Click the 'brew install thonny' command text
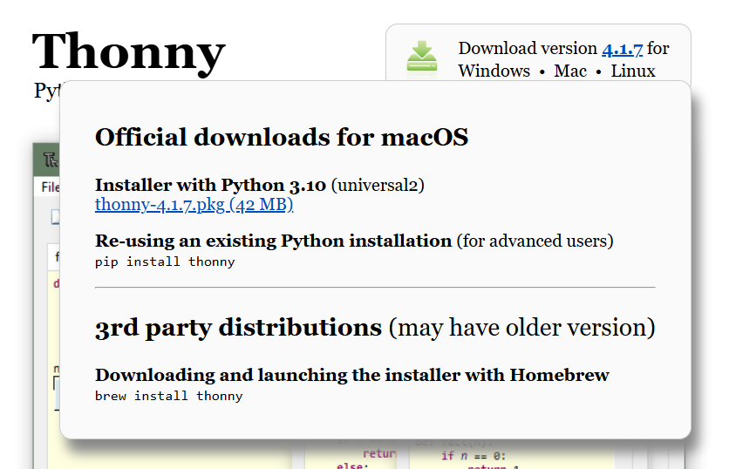Image resolution: width=729 pixels, height=469 pixels. (x=169, y=396)
